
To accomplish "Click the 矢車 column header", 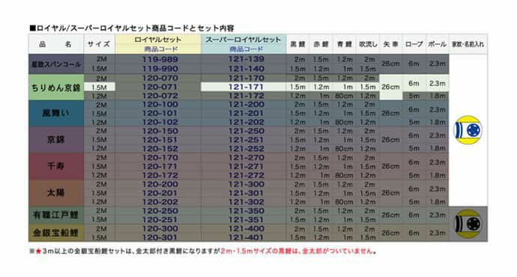I will coord(390,44).
